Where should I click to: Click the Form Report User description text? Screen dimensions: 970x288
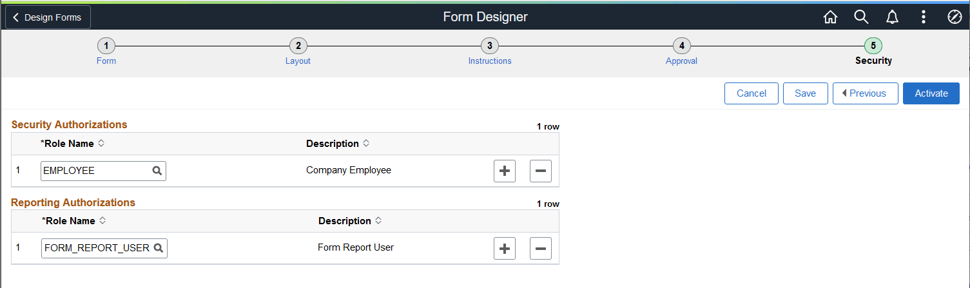point(356,247)
